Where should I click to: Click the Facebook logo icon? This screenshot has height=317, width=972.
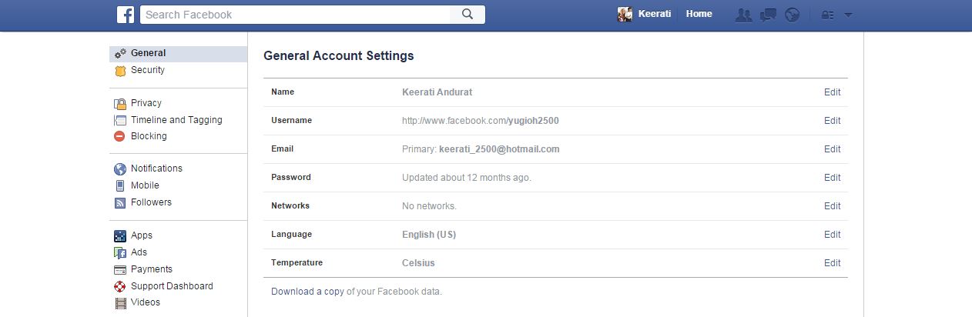[x=126, y=15]
